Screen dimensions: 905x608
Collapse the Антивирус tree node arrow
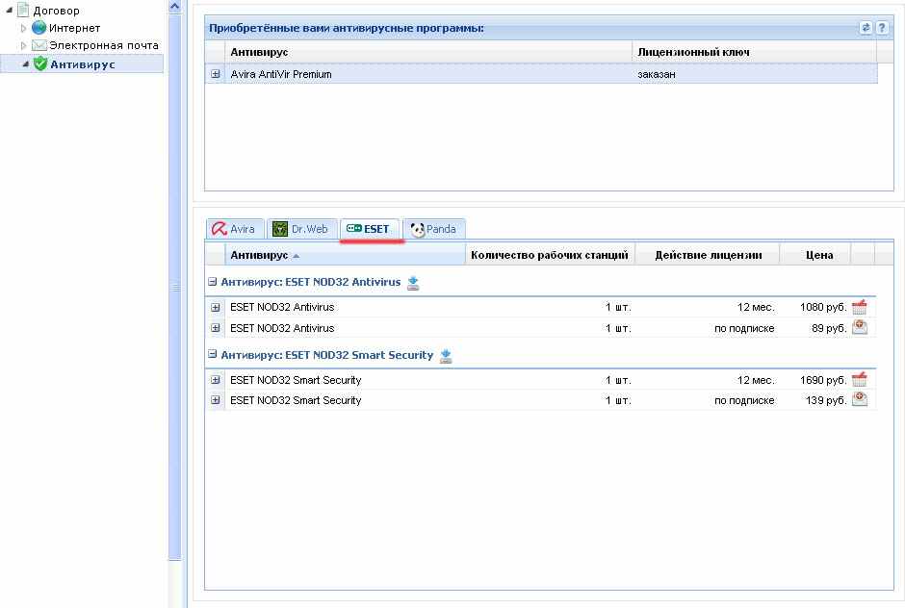click(x=25, y=64)
